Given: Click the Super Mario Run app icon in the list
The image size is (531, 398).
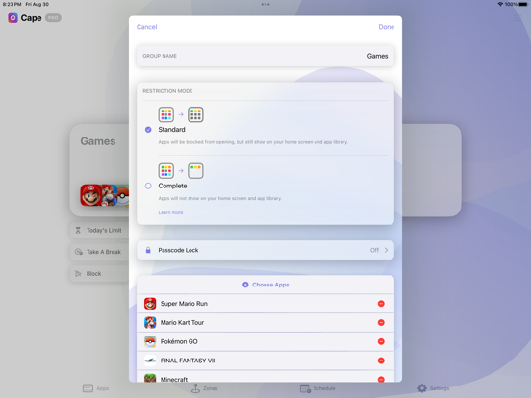Looking at the screenshot, I should pyautogui.click(x=150, y=304).
